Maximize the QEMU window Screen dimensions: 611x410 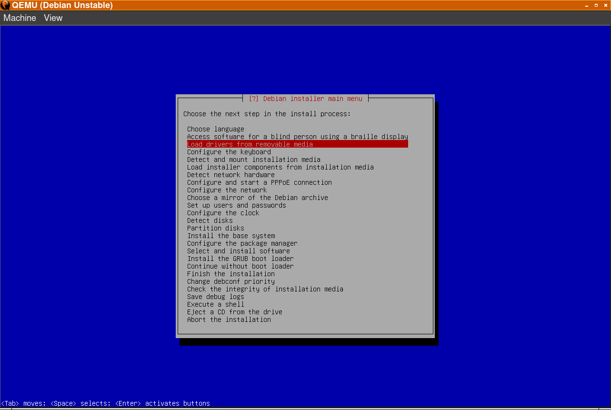pyautogui.click(x=596, y=5)
